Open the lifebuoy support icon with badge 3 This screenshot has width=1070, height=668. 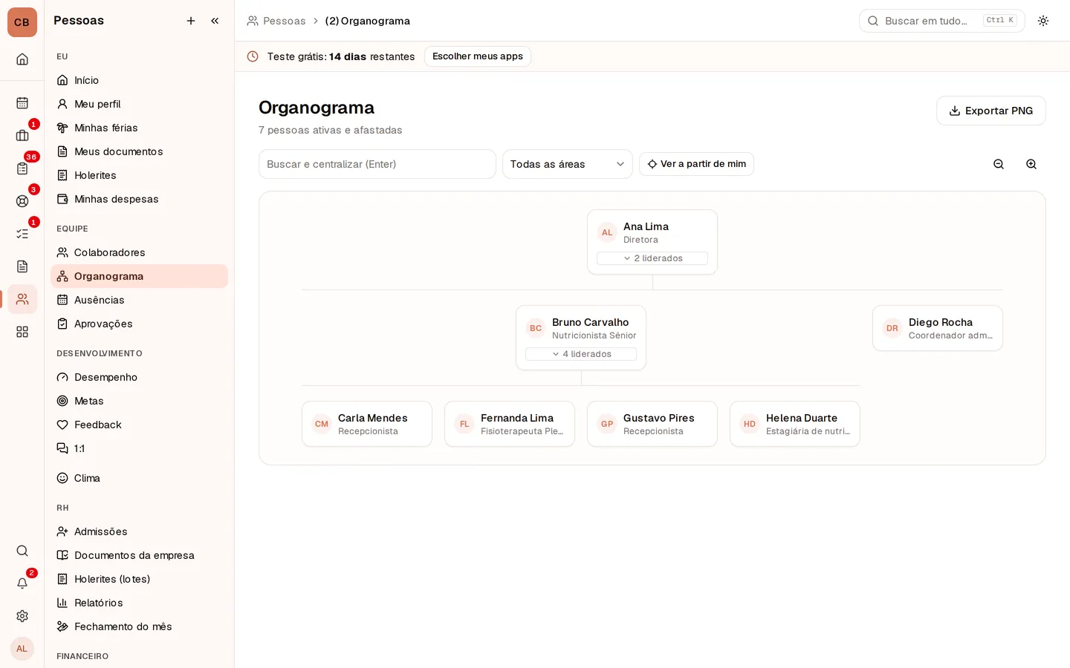pyautogui.click(x=22, y=201)
